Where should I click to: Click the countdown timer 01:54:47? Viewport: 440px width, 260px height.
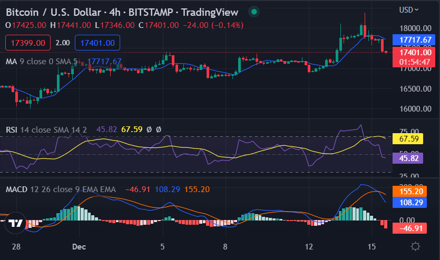coord(415,62)
